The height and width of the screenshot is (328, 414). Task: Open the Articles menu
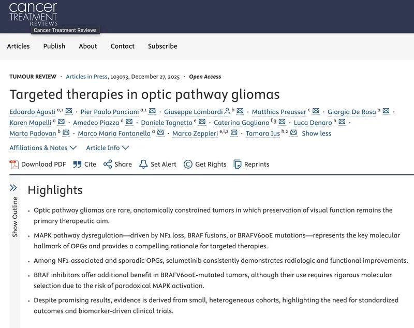point(18,46)
